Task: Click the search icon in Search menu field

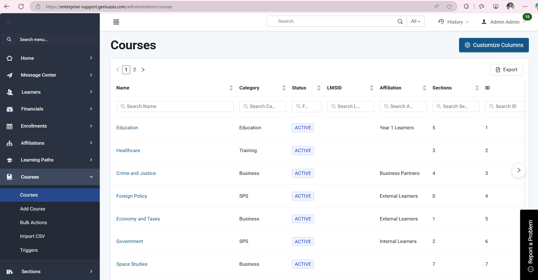Action: click(x=9, y=39)
